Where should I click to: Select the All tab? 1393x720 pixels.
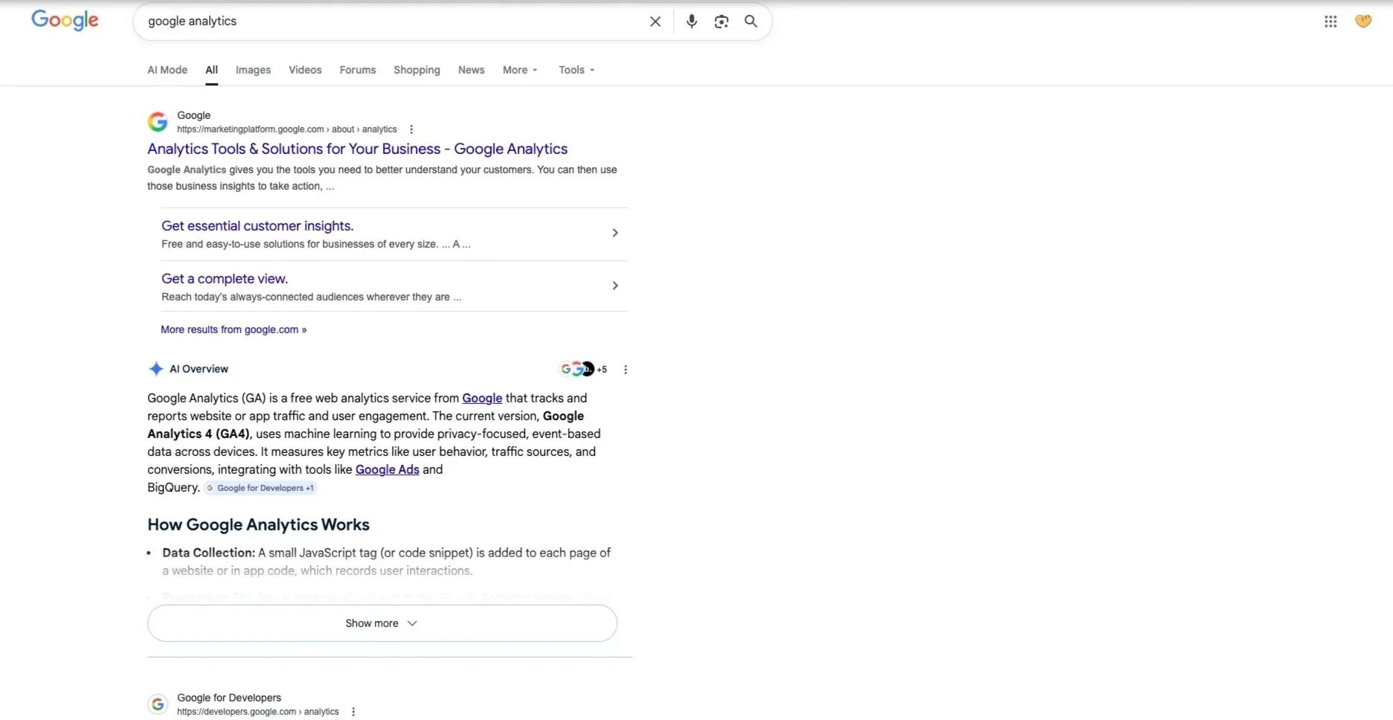point(212,70)
